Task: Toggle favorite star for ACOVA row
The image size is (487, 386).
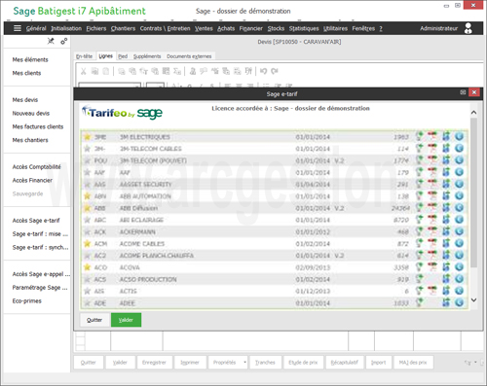Action: (x=87, y=267)
